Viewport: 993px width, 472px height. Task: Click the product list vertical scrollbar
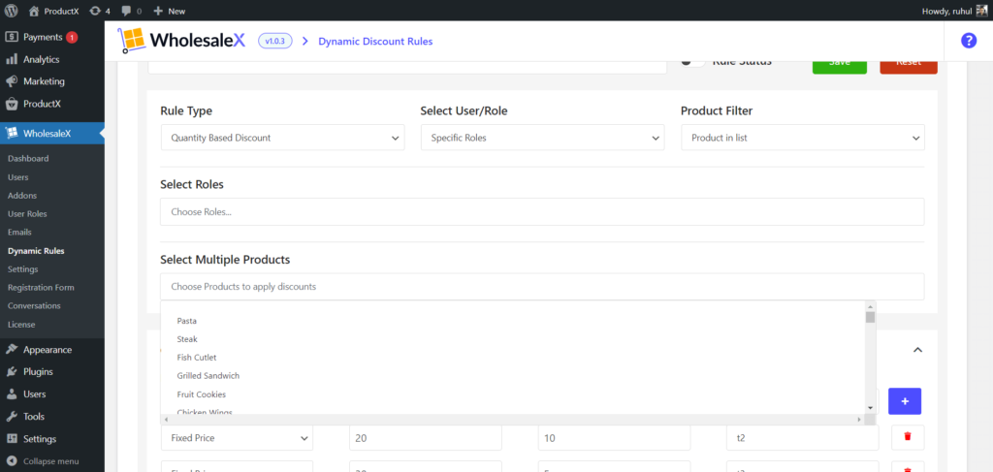tap(870, 359)
